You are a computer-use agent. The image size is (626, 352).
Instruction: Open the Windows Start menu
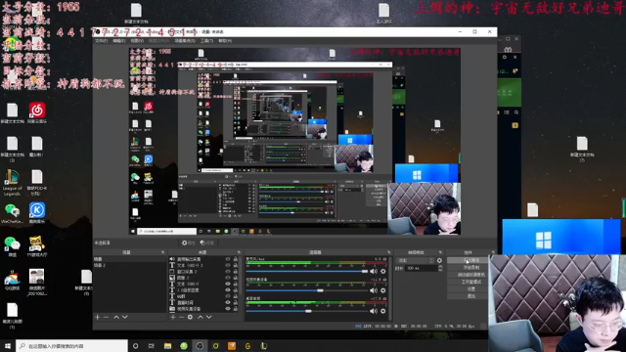(8, 346)
